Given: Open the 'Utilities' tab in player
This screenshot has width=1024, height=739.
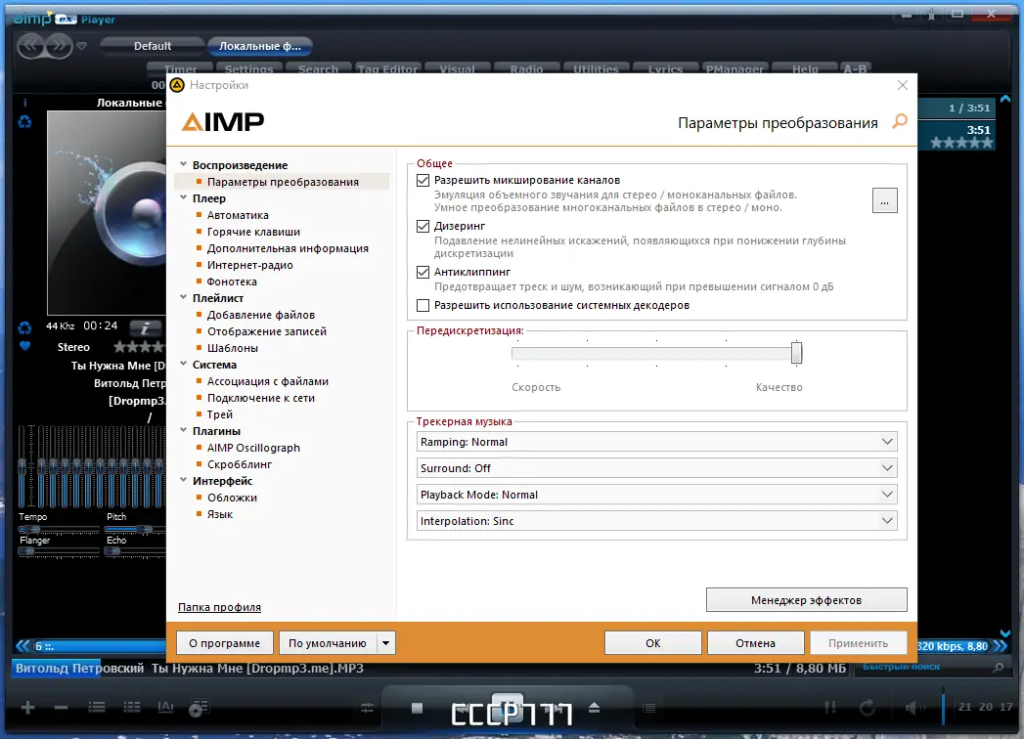Looking at the screenshot, I should click(x=596, y=68).
